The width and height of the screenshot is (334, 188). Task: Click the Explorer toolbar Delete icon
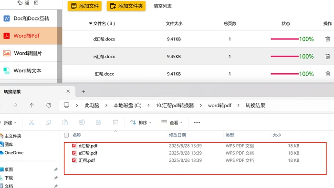coord(115,122)
